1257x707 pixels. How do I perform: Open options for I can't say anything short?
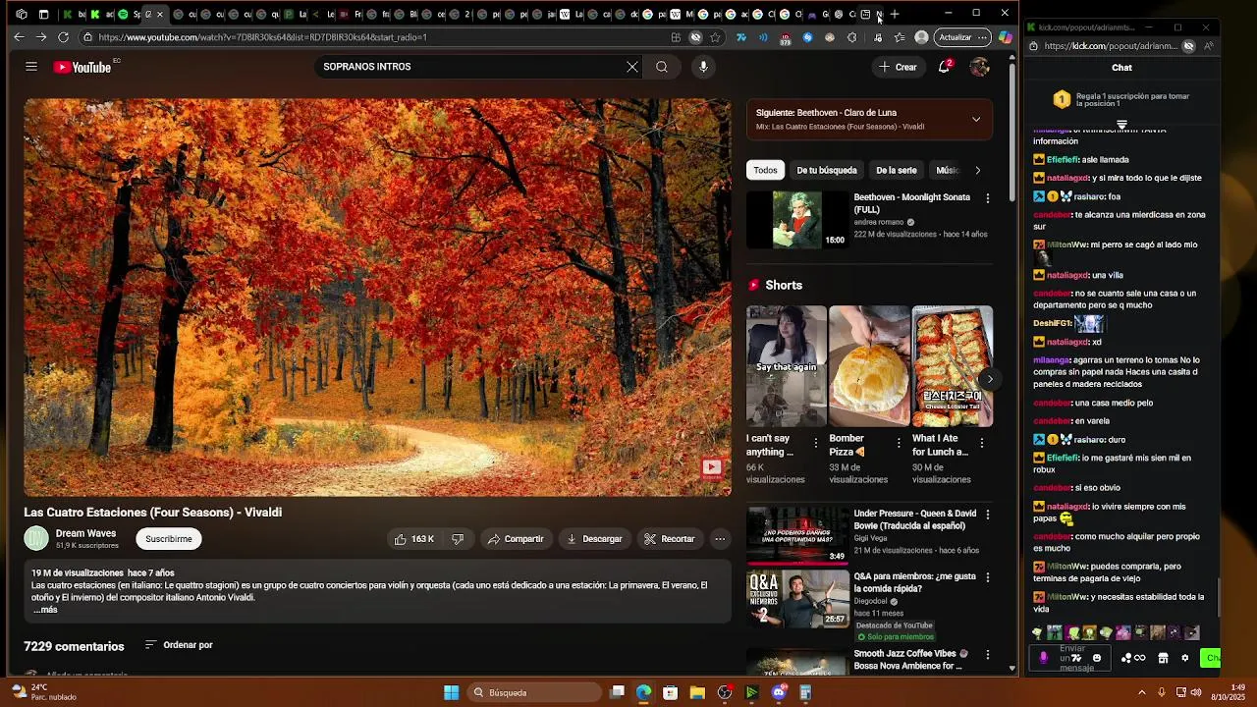click(815, 443)
